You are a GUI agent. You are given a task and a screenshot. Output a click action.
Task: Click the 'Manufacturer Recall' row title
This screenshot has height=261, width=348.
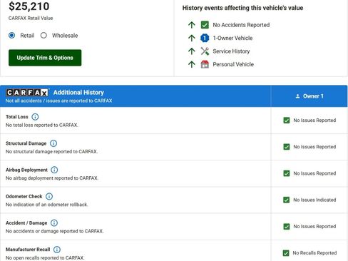(28, 250)
